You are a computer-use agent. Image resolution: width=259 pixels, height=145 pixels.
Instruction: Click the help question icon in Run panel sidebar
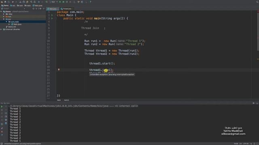pyautogui.click(x=2, y=135)
